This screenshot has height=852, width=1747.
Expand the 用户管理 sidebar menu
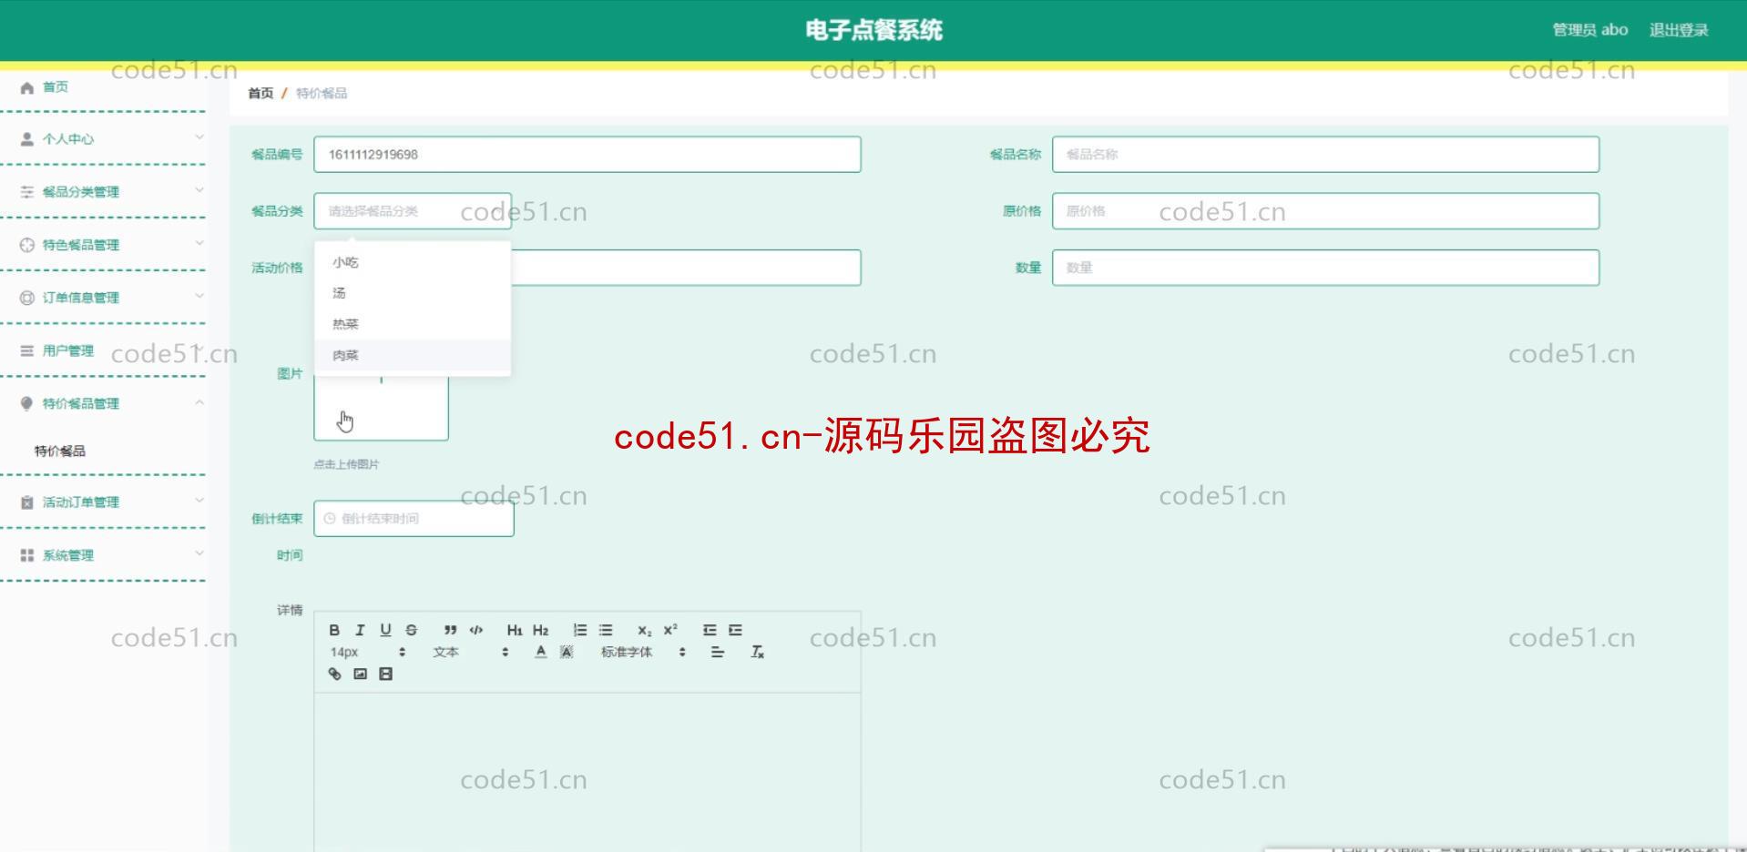tap(103, 350)
